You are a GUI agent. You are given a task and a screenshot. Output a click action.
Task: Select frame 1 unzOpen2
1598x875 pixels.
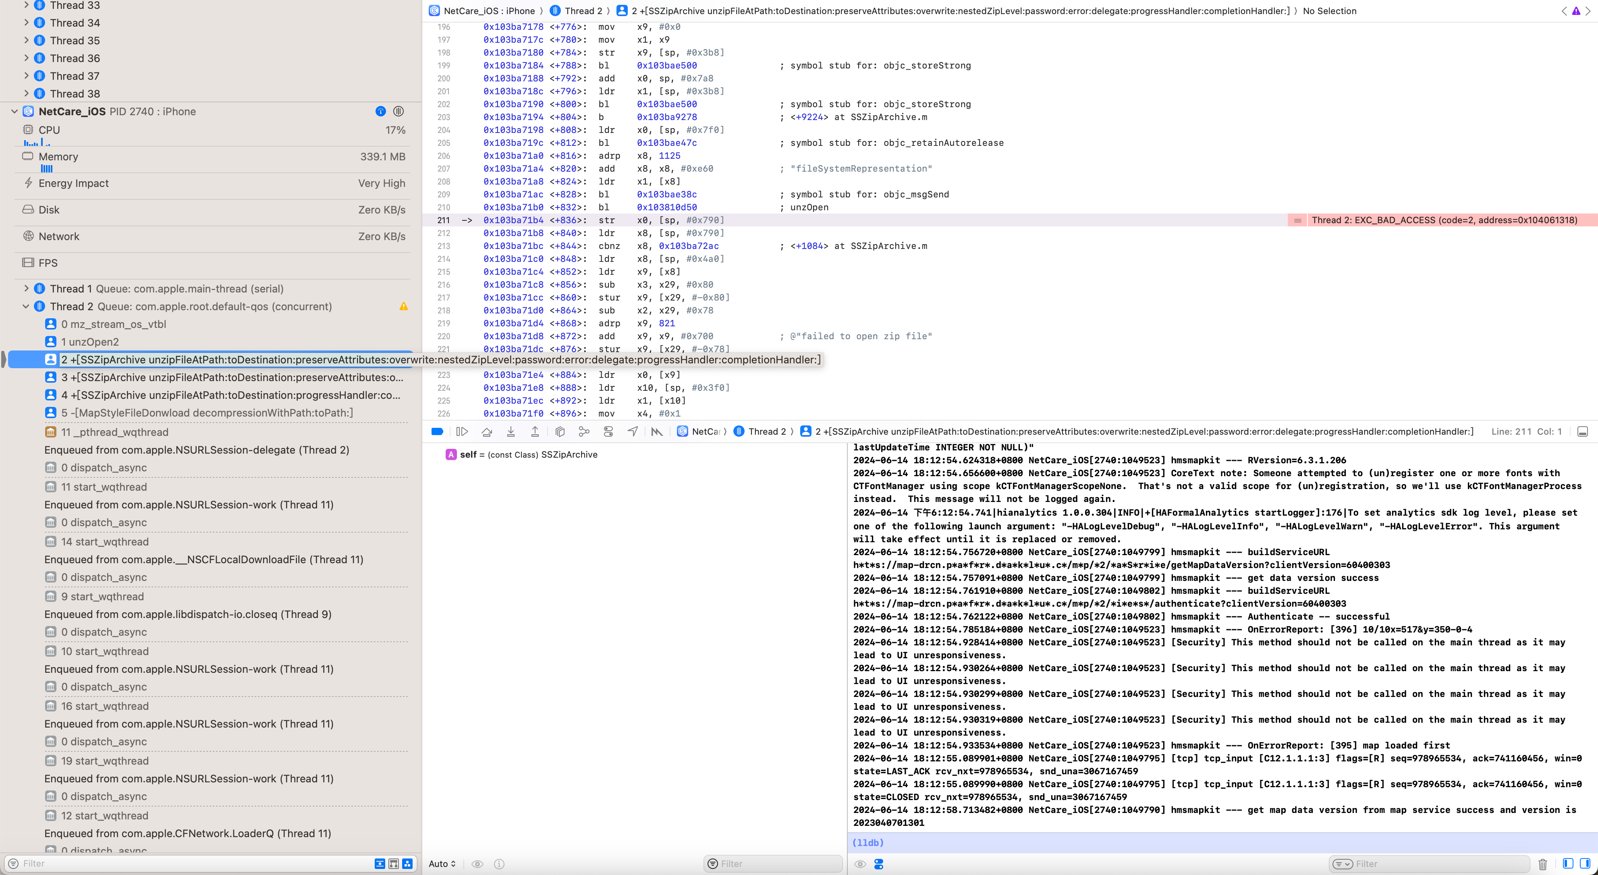coord(90,342)
